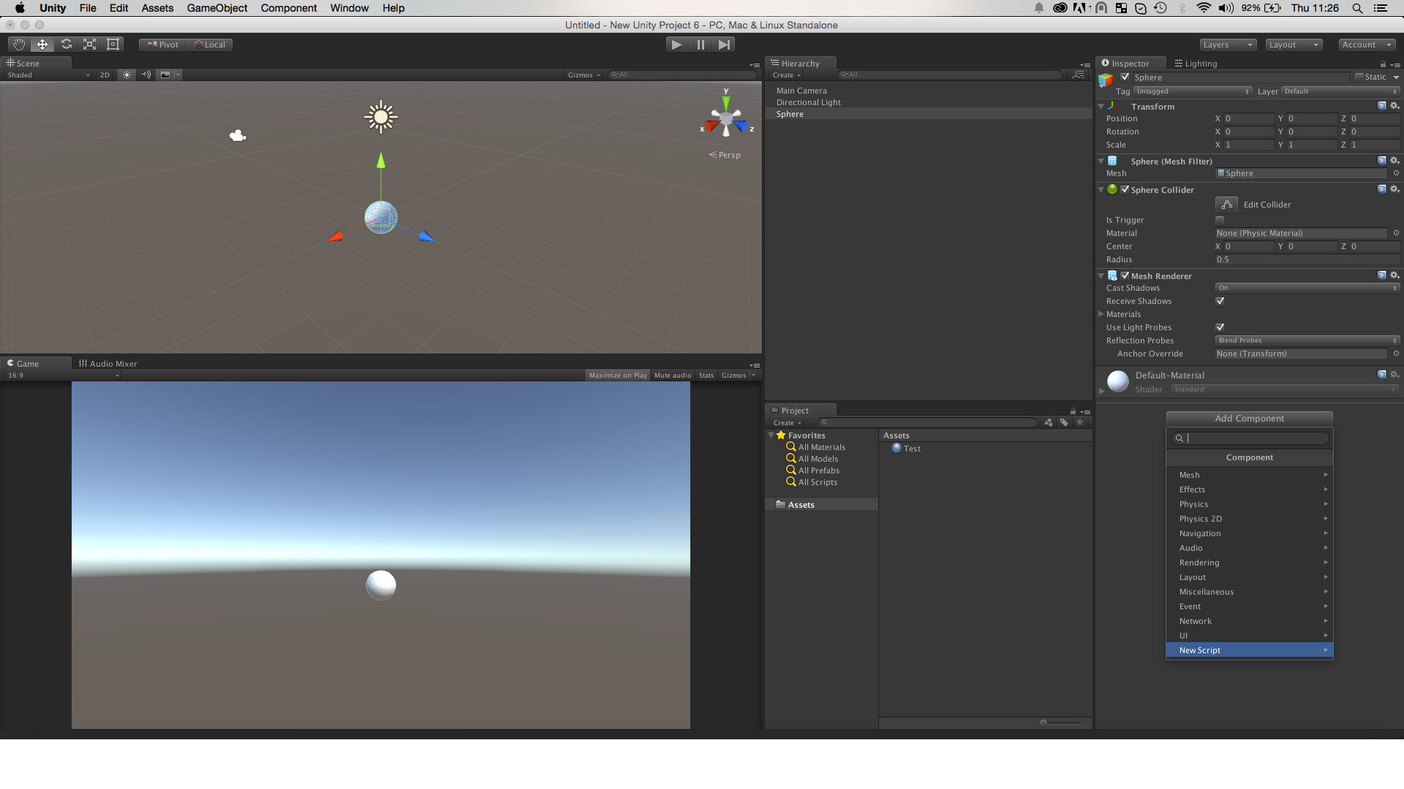This screenshot has height=789, width=1404.
Task: Uncheck Use Light Probes
Action: pos(1220,327)
